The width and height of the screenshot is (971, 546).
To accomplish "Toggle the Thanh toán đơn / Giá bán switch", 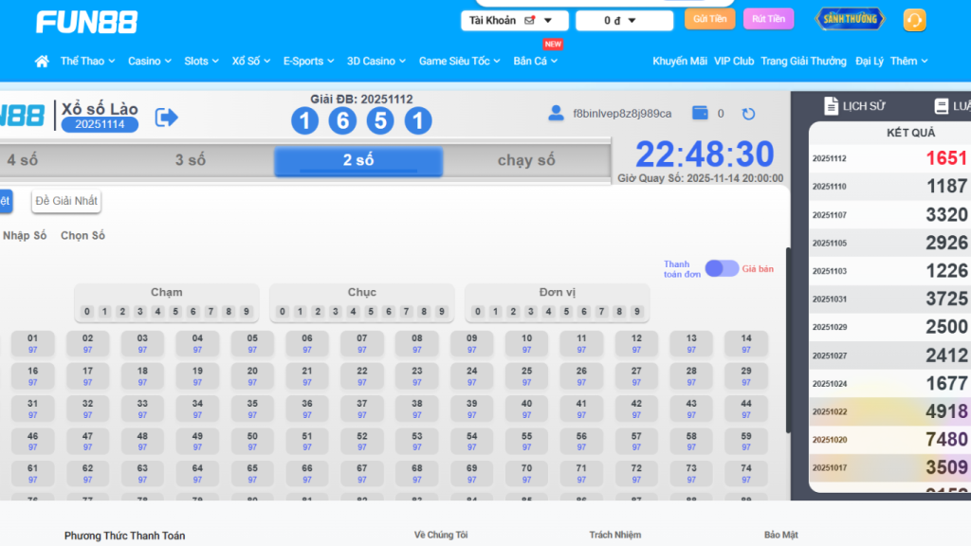I will 722,268.
